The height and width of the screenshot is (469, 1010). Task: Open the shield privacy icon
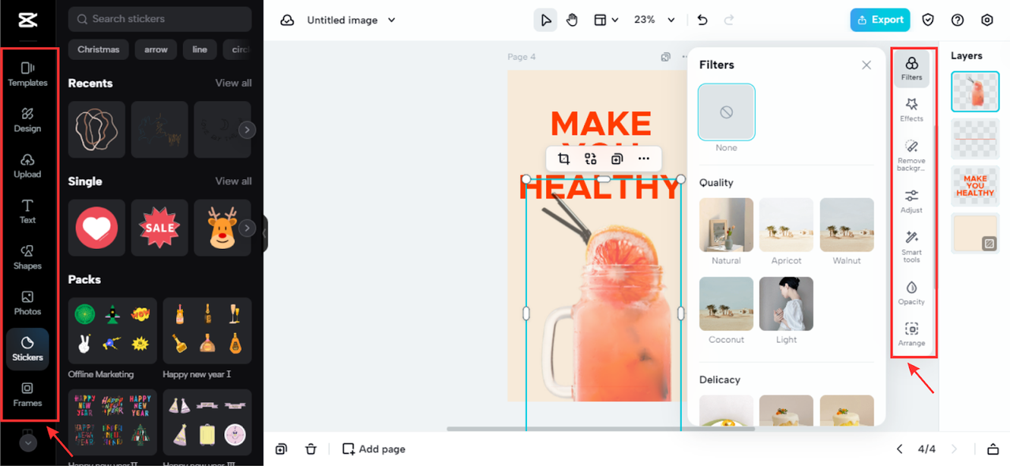pos(929,20)
